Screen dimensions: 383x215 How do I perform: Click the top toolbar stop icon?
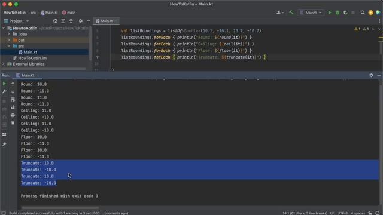tap(353, 13)
